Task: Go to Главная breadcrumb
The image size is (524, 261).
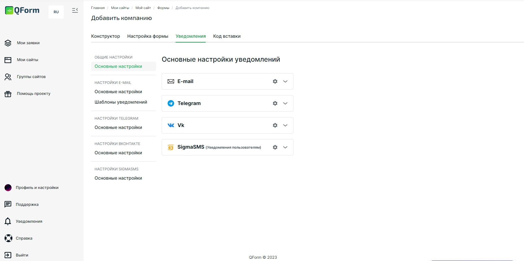Action: 98,8
